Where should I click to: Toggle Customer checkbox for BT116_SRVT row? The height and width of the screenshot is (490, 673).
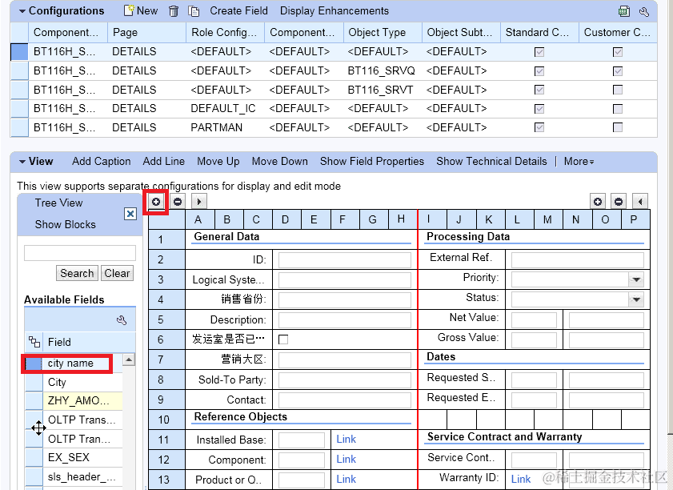[618, 90]
